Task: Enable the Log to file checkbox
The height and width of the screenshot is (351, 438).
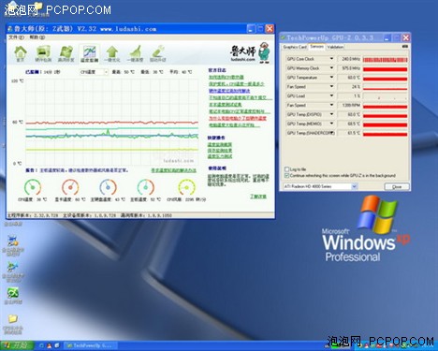Action: point(286,169)
